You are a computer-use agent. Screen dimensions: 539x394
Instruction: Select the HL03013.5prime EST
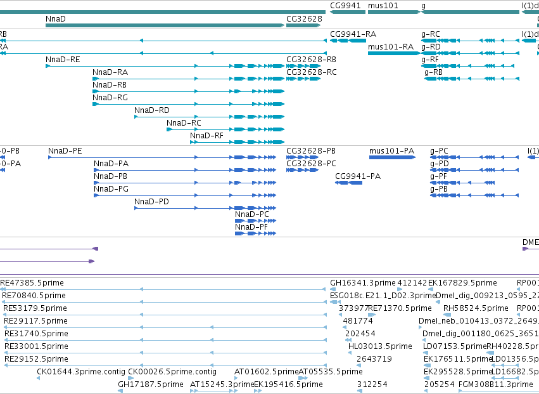point(350,353)
